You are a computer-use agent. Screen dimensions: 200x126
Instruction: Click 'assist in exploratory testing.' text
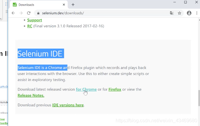coord(42,79)
